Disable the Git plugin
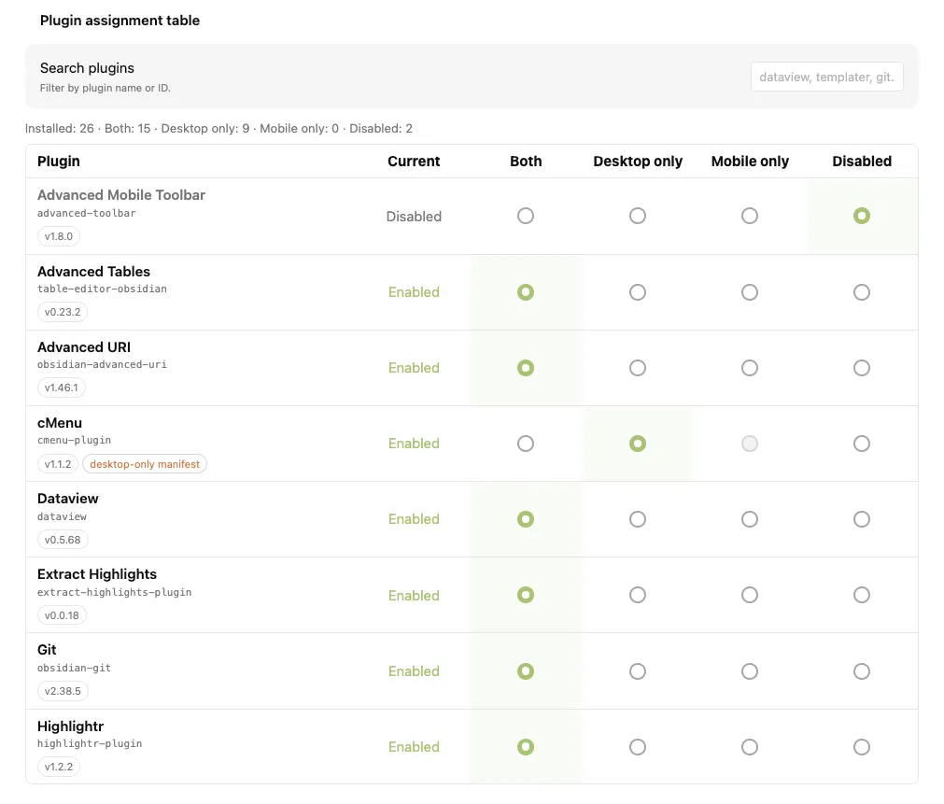This screenshot has width=944, height=804. (862, 671)
